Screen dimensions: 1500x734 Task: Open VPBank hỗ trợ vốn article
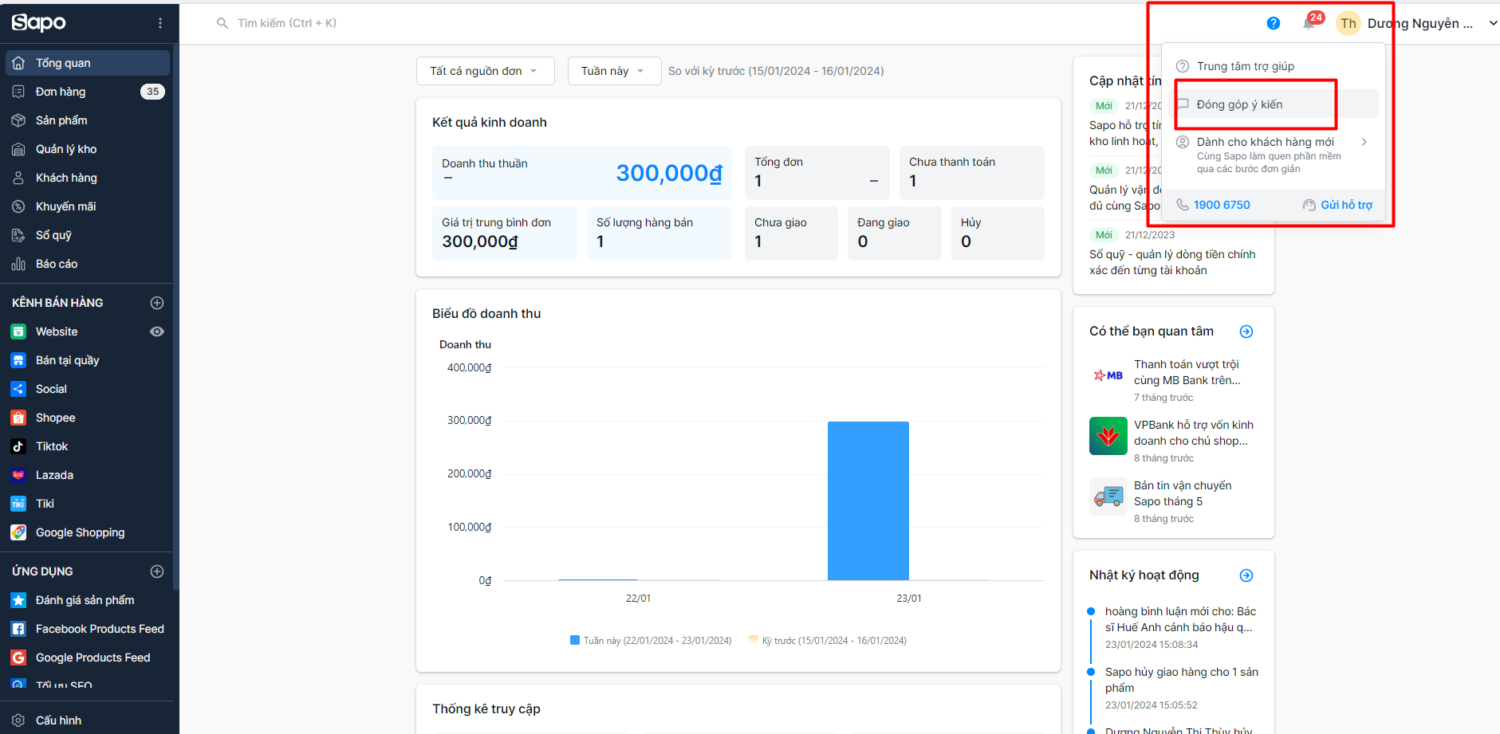(1172, 441)
